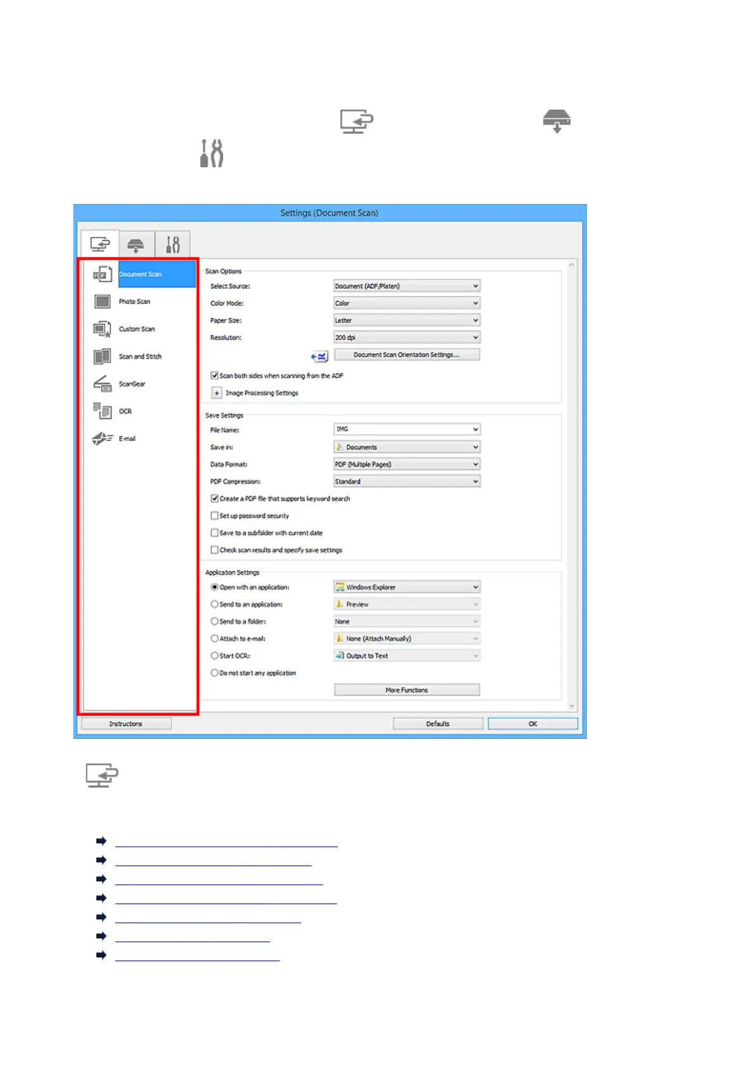The width and height of the screenshot is (755, 1067).
Task: Select Send to a folder radio button
Action: [x=215, y=622]
